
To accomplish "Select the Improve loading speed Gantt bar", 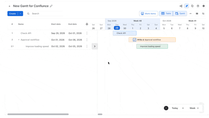I will click(x=152, y=46).
